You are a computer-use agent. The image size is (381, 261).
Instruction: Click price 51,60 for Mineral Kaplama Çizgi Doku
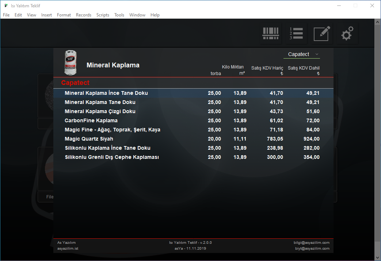(x=313, y=111)
